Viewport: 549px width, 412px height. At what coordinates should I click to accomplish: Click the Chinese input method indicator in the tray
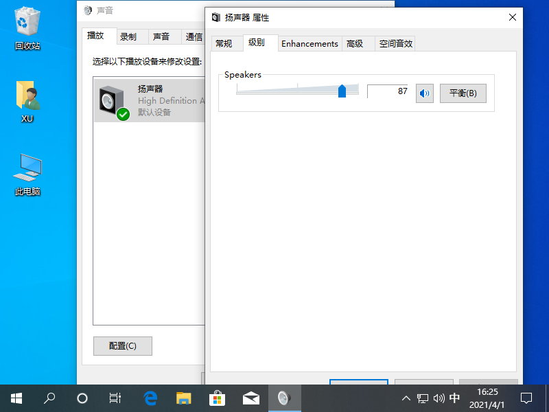click(x=454, y=398)
